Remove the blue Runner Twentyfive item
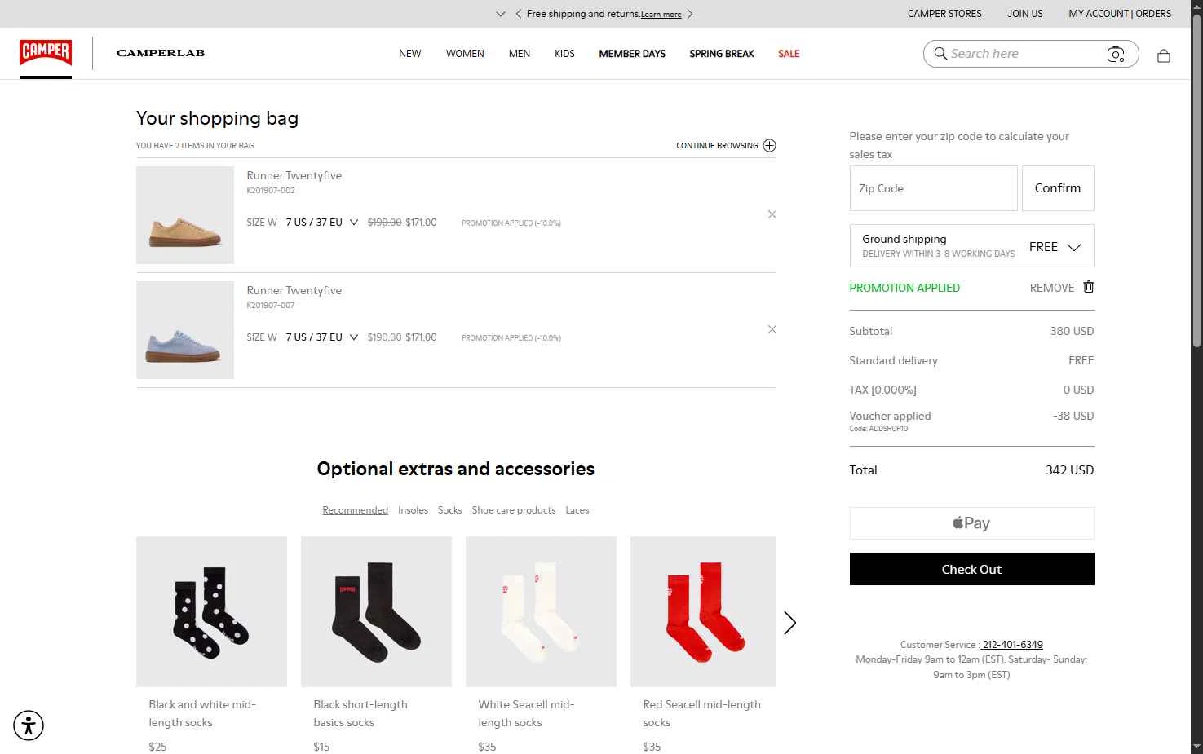The image size is (1203, 754). [772, 329]
